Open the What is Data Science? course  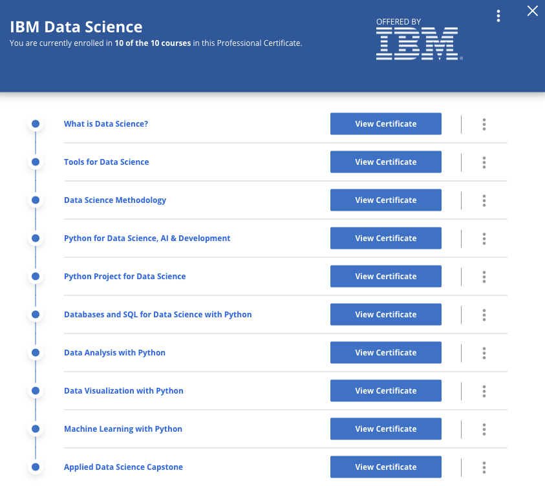click(x=105, y=123)
